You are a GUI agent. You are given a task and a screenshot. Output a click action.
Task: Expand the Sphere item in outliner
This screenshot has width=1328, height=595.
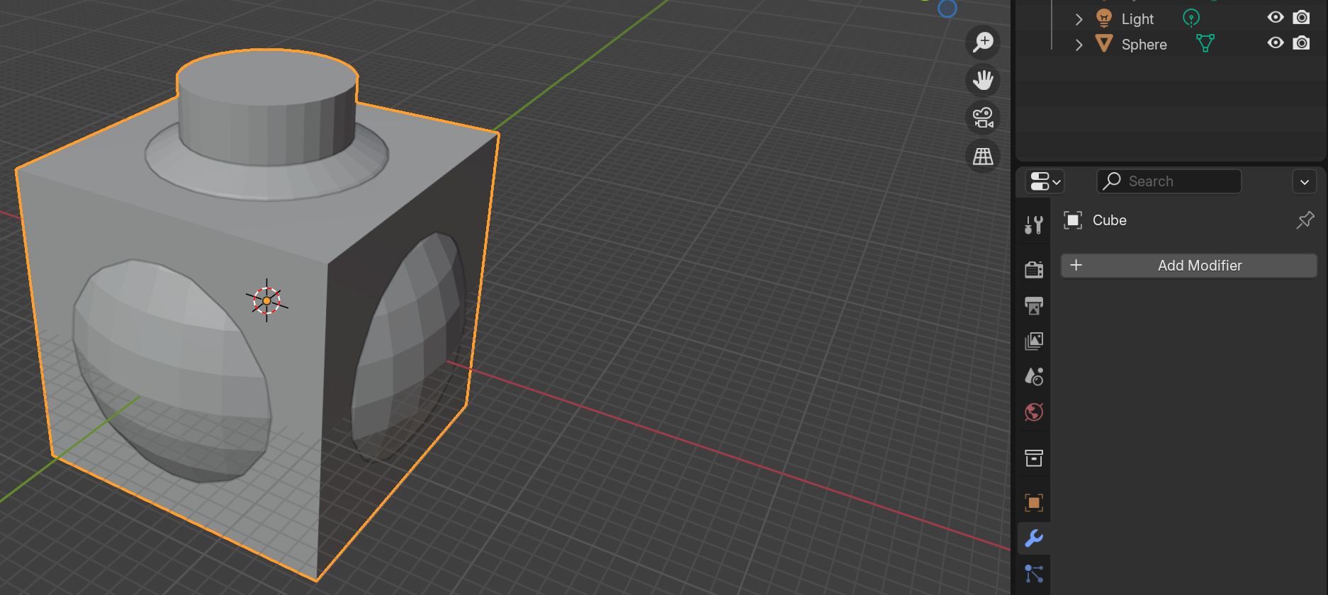(x=1079, y=45)
